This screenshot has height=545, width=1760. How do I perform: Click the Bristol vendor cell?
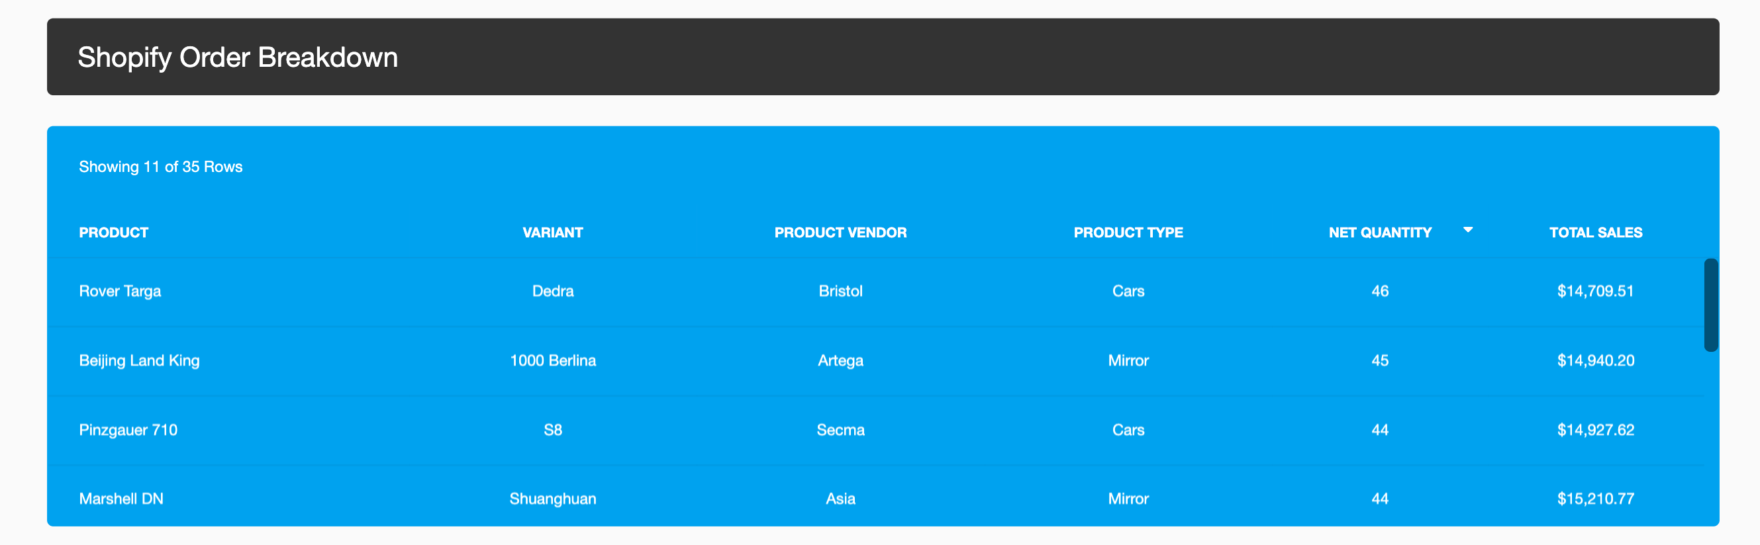pyautogui.click(x=840, y=291)
